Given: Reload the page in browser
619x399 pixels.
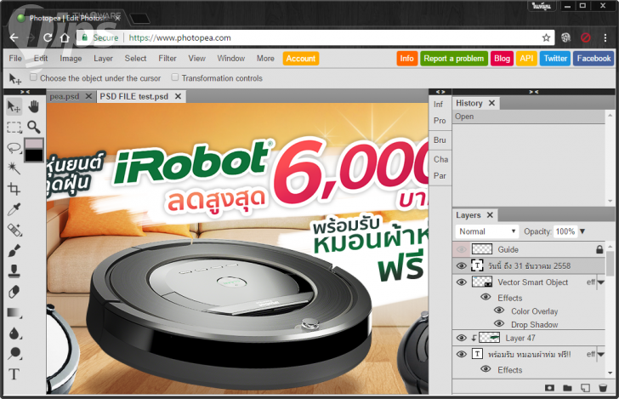Looking at the screenshot, I should [48, 37].
